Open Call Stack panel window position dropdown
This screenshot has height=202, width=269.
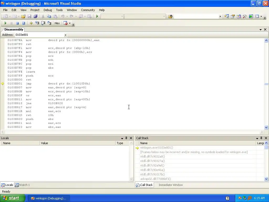tap(257, 138)
